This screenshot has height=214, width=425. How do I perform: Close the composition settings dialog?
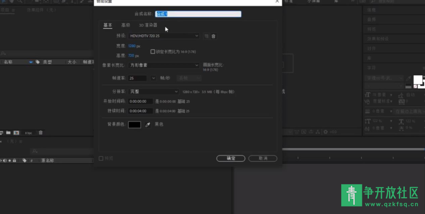(x=277, y=1)
